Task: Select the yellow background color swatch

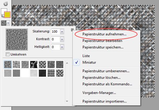Action: (7, 15)
